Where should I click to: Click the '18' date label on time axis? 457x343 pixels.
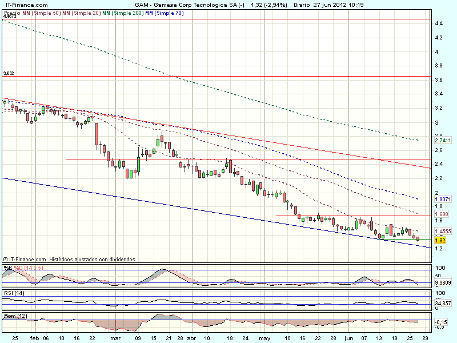pos(230,338)
